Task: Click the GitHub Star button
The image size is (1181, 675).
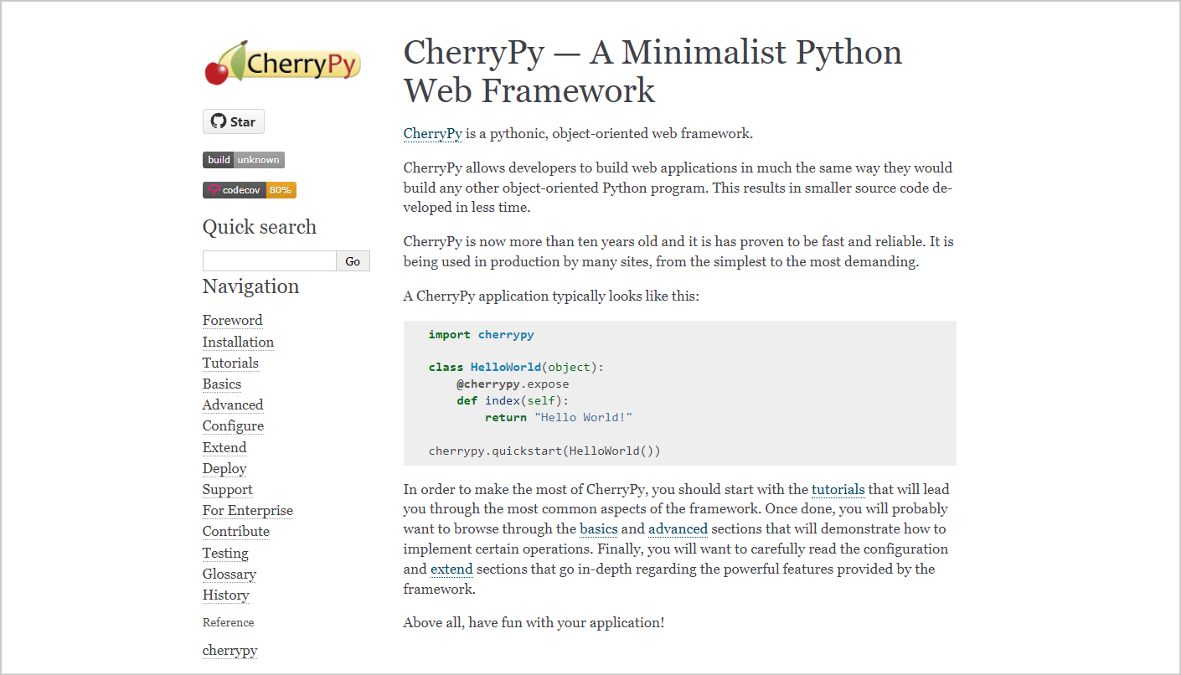Action: tap(234, 121)
